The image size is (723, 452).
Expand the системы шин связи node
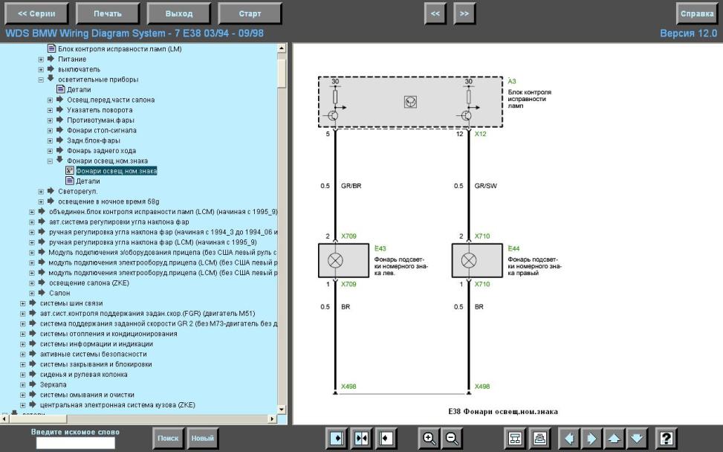click(22, 303)
